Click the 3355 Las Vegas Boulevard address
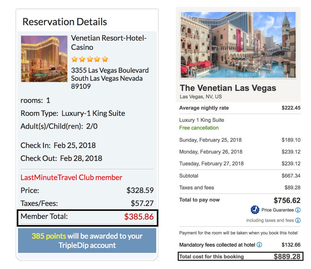The image size is (311, 269). tap(110, 78)
